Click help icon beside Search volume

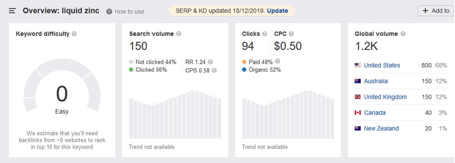[179, 34]
